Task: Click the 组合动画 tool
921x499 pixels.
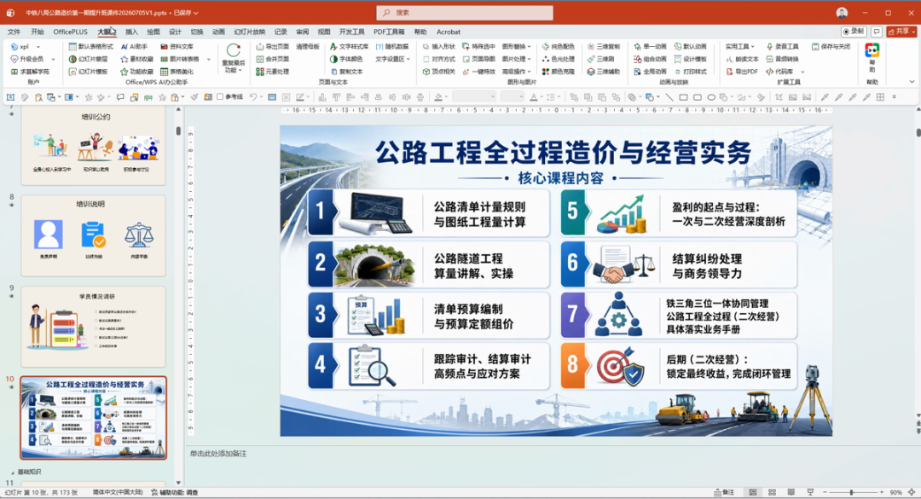Action: pos(650,60)
